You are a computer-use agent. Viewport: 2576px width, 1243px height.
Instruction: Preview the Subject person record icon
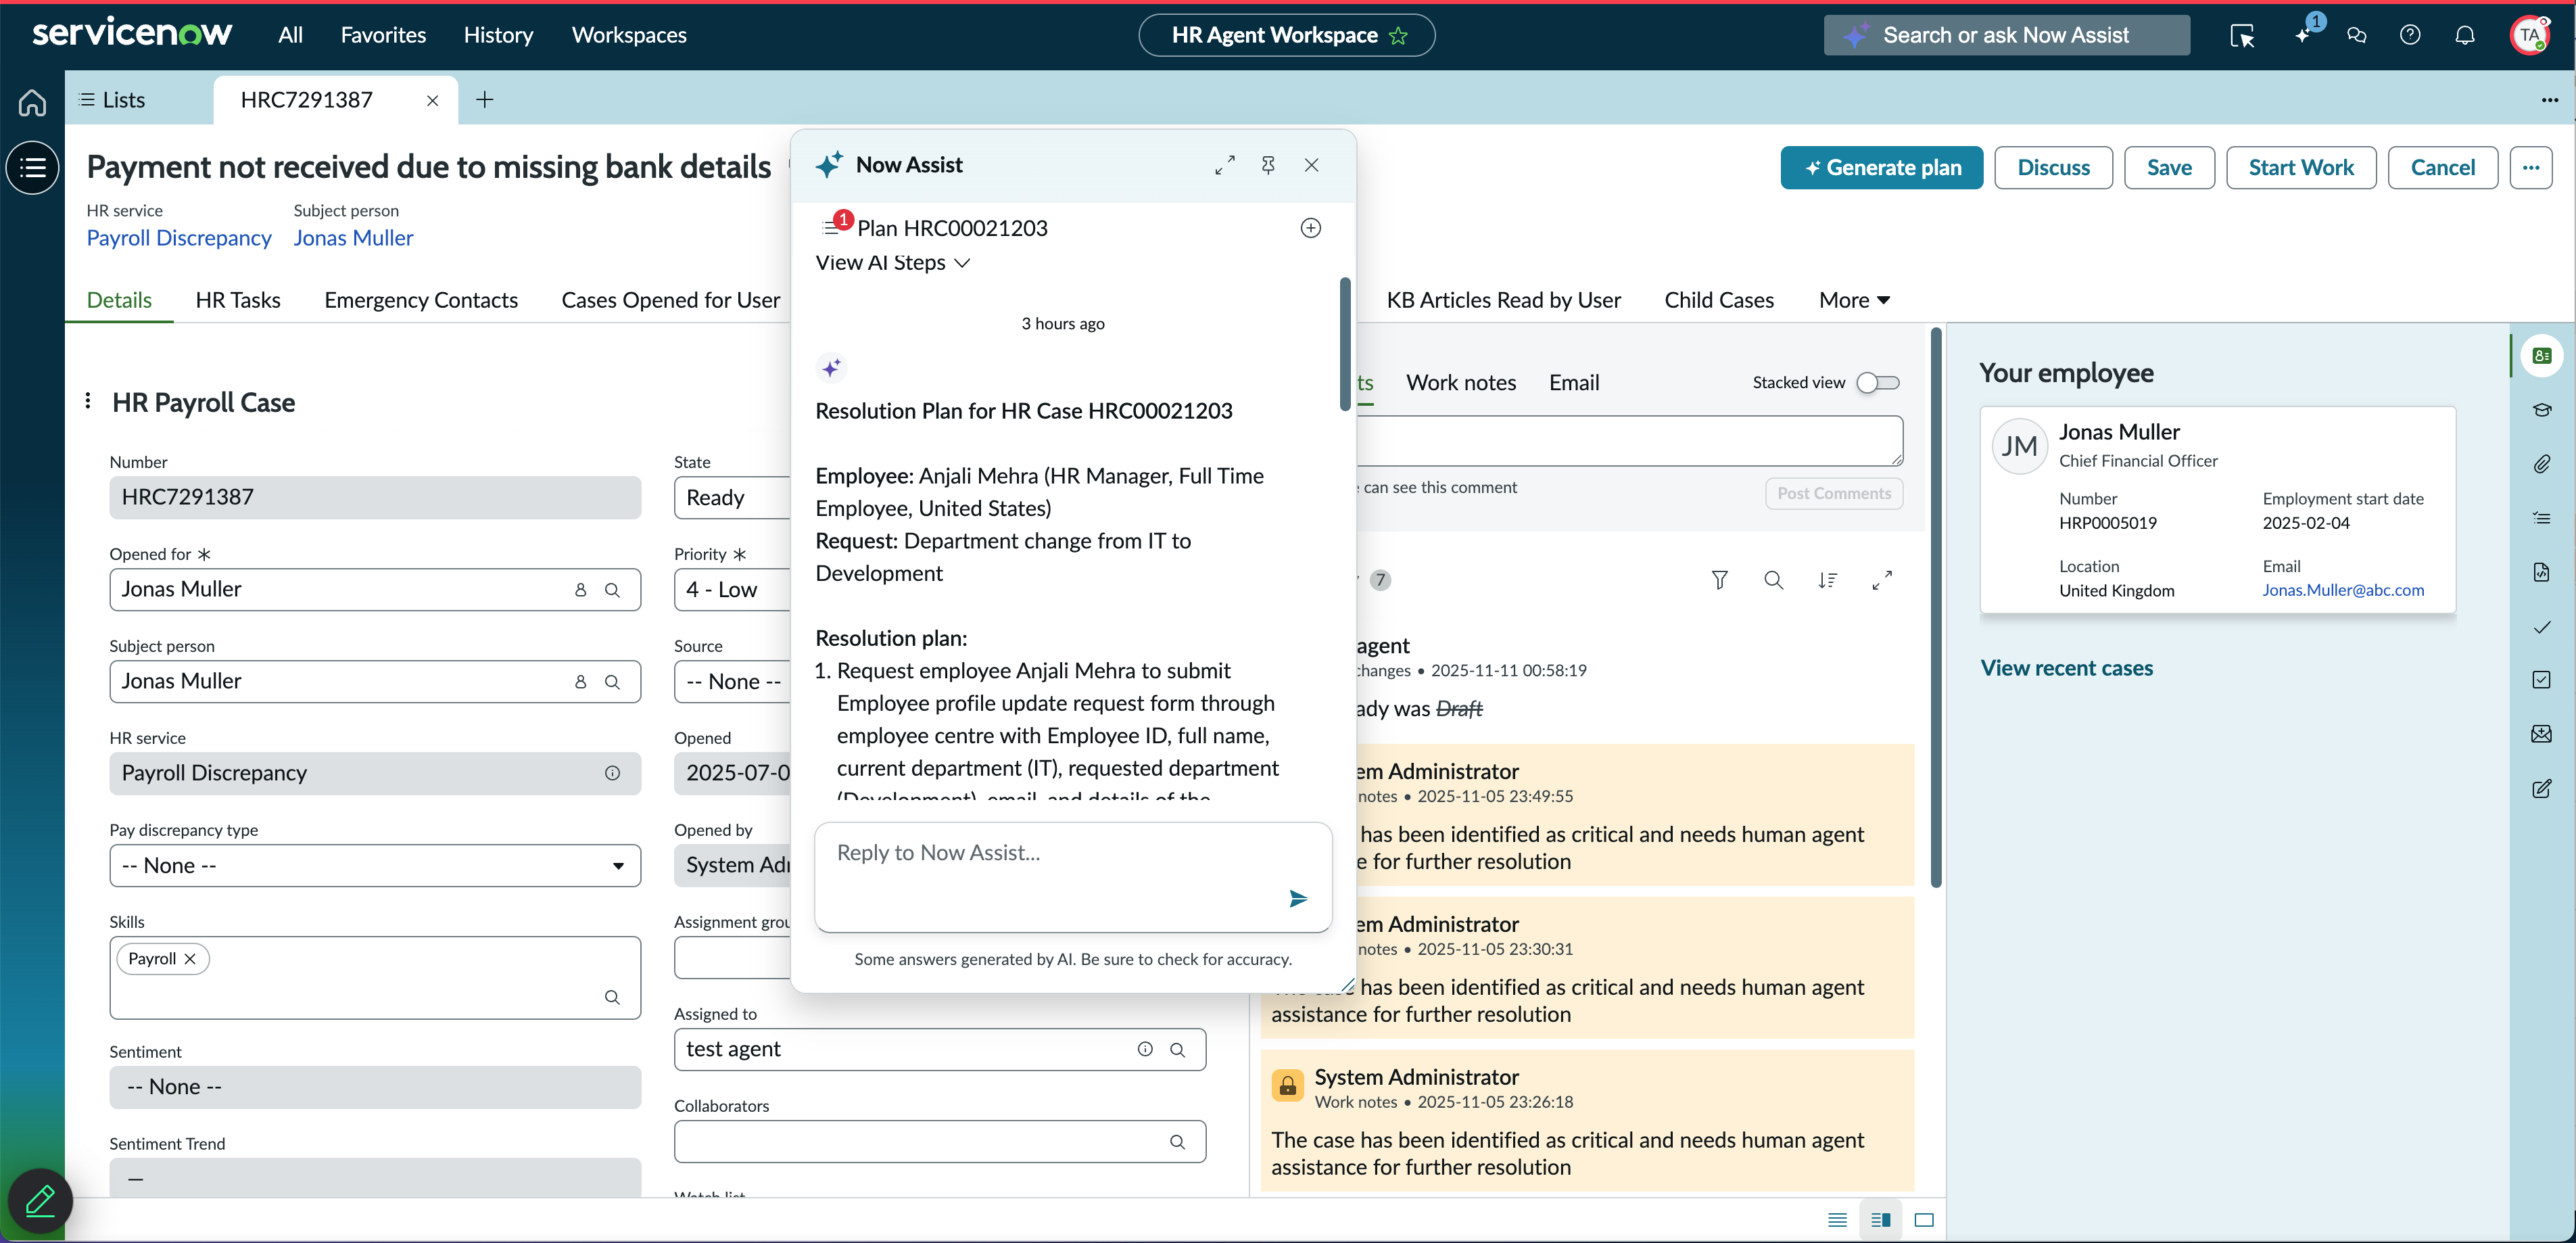tap(580, 682)
